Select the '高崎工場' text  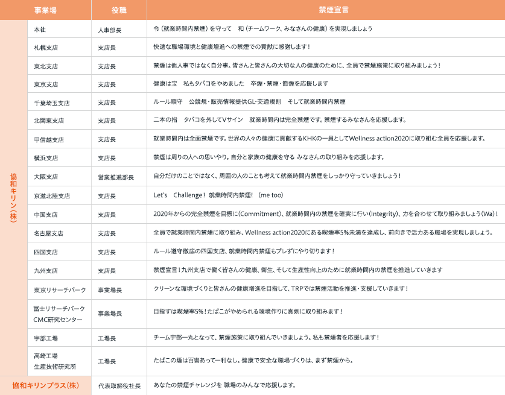coord(46,356)
